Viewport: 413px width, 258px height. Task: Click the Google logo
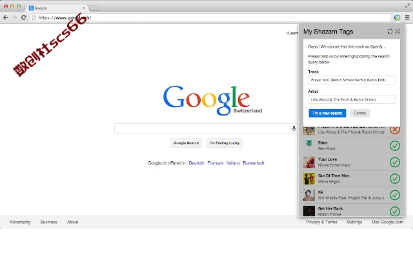[207, 100]
